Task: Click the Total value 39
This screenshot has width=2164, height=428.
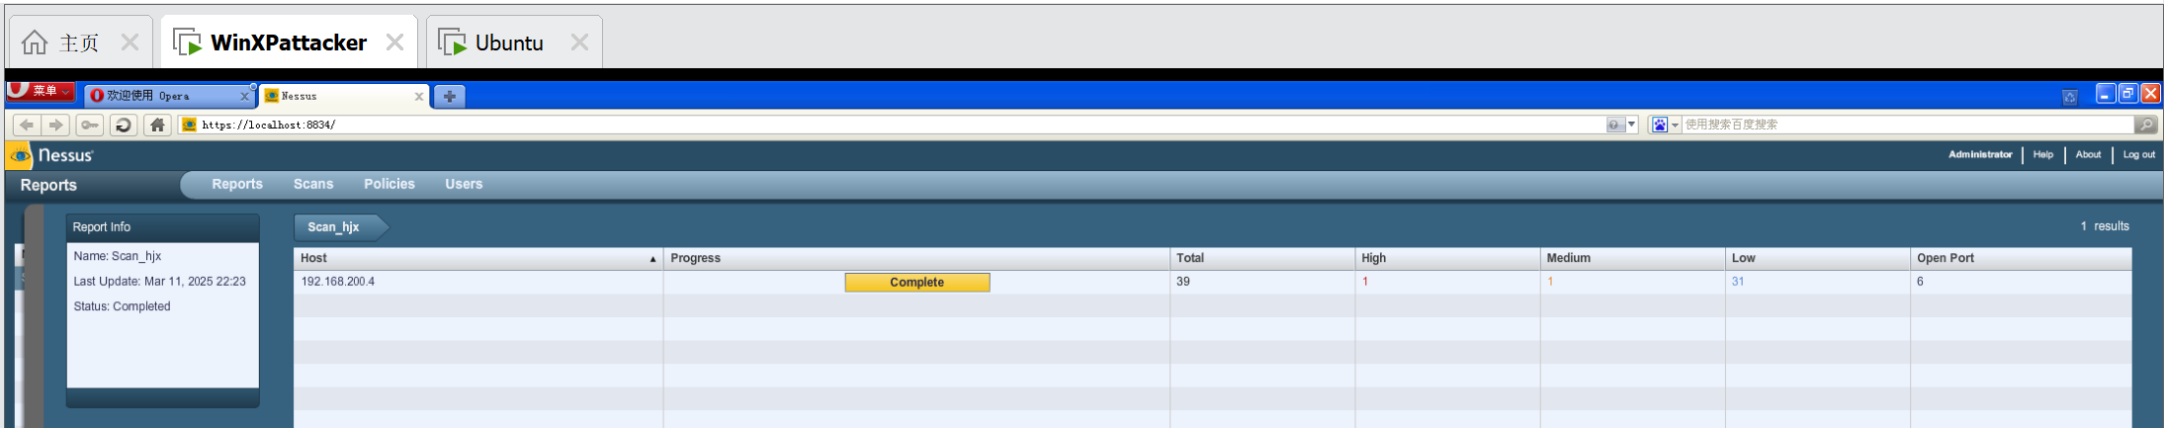Action: coord(1183,282)
